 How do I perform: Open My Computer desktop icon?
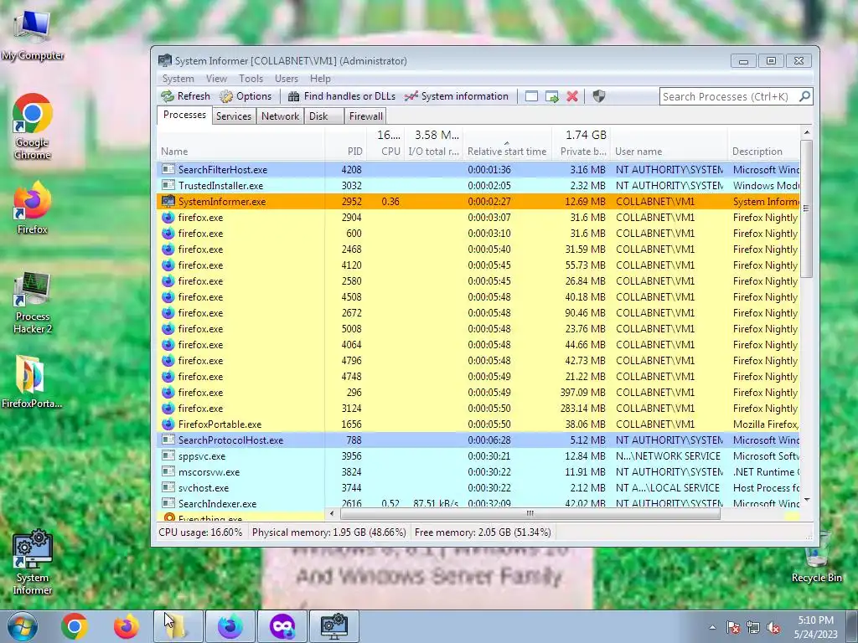33,35
